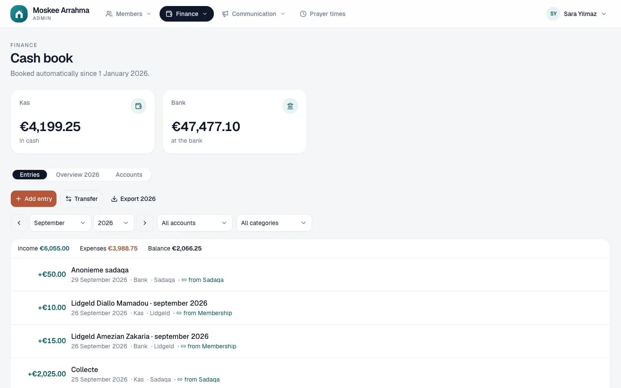Screen dimensions: 621x388
Task: Click the wallet icon on Kas card
Action: pos(138,106)
